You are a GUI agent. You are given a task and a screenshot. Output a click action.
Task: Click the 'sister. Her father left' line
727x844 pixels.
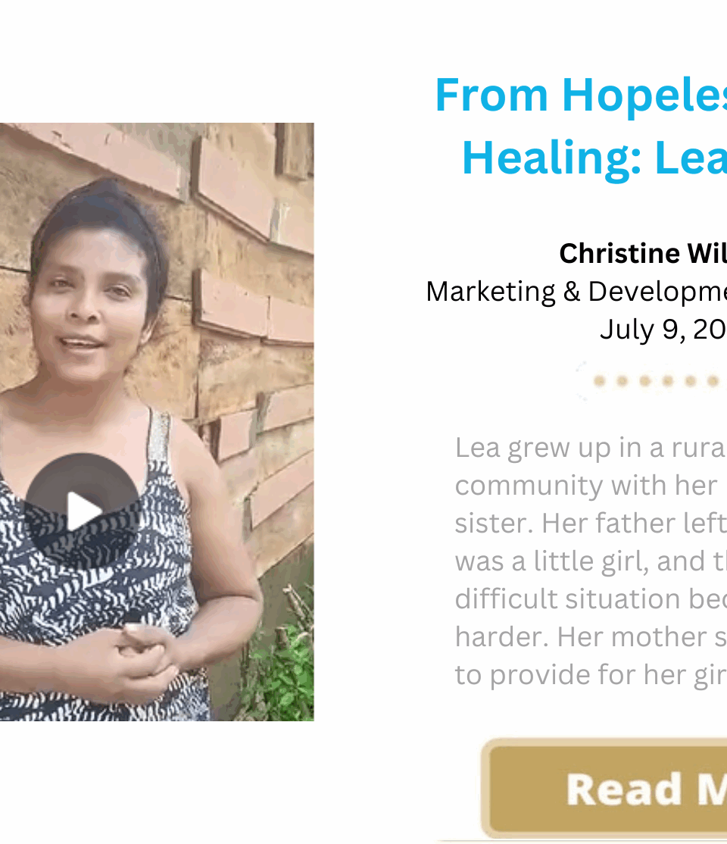pyautogui.click(x=591, y=524)
